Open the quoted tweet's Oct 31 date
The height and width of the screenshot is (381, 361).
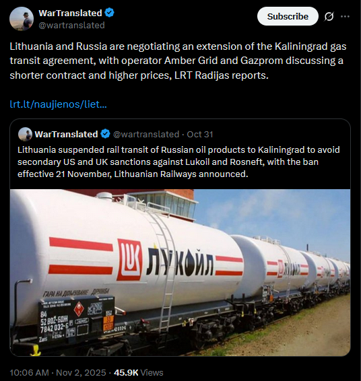point(200,134)
